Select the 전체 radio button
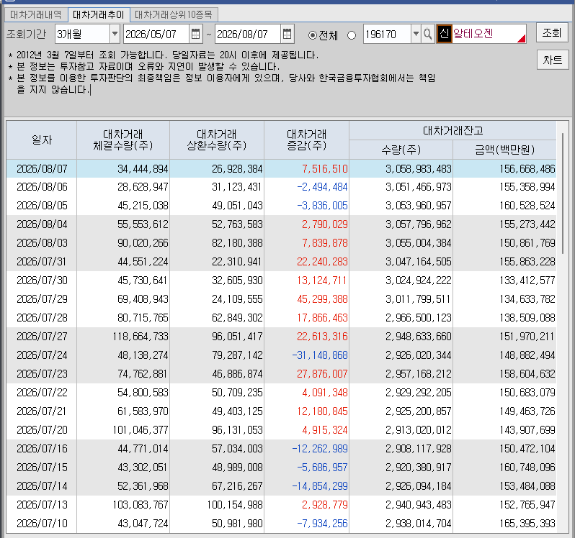 313,35
